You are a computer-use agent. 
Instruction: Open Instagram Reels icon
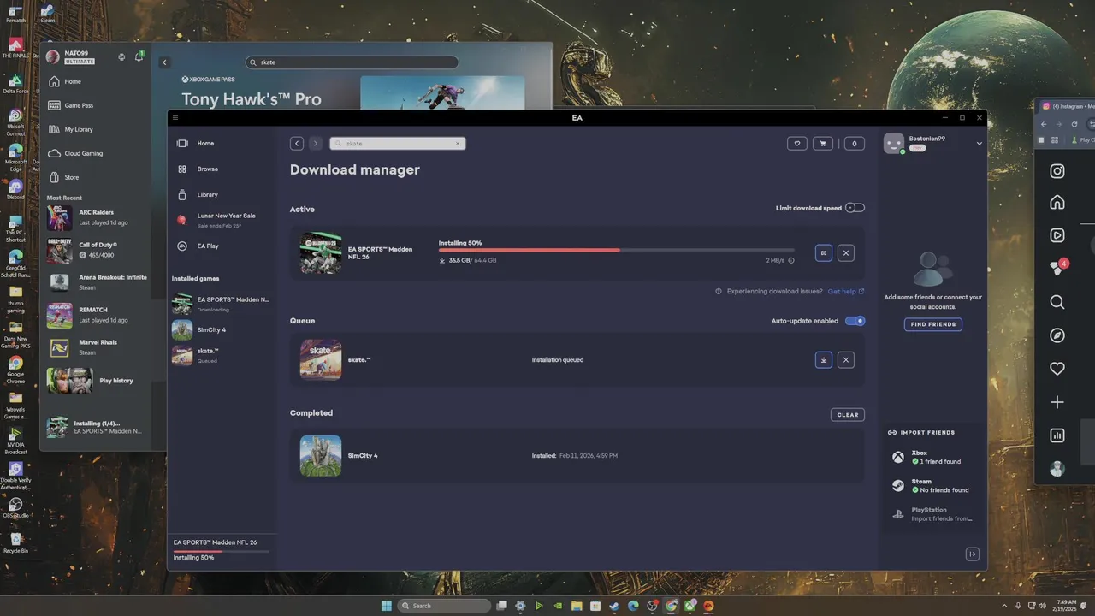(x=1057, y=235)
